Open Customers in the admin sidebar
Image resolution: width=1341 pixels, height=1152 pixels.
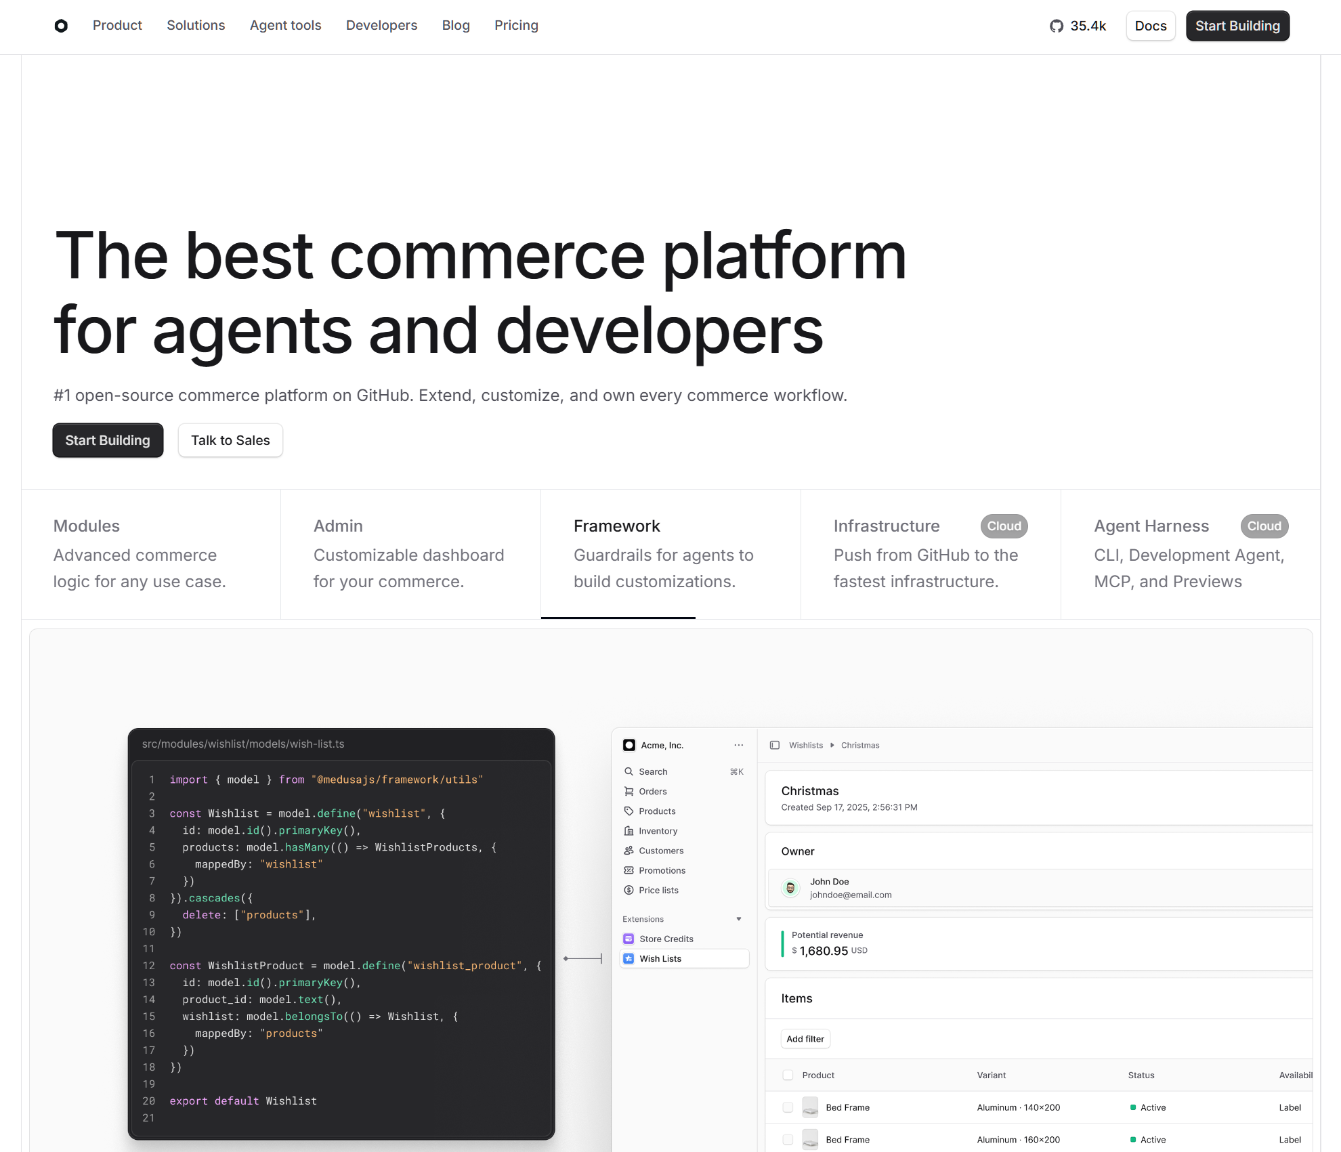point(684,850)
